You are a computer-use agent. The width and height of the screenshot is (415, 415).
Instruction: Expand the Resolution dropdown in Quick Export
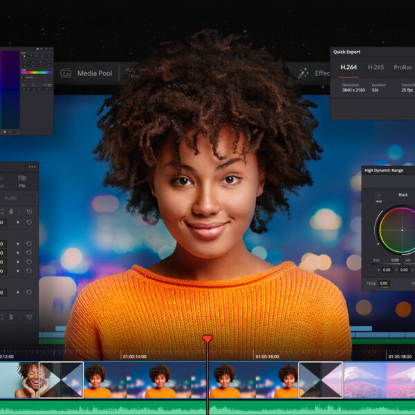click(353, 88)
